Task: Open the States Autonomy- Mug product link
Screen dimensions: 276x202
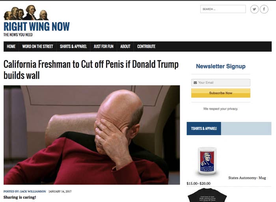Action: (x=247, y=178)
